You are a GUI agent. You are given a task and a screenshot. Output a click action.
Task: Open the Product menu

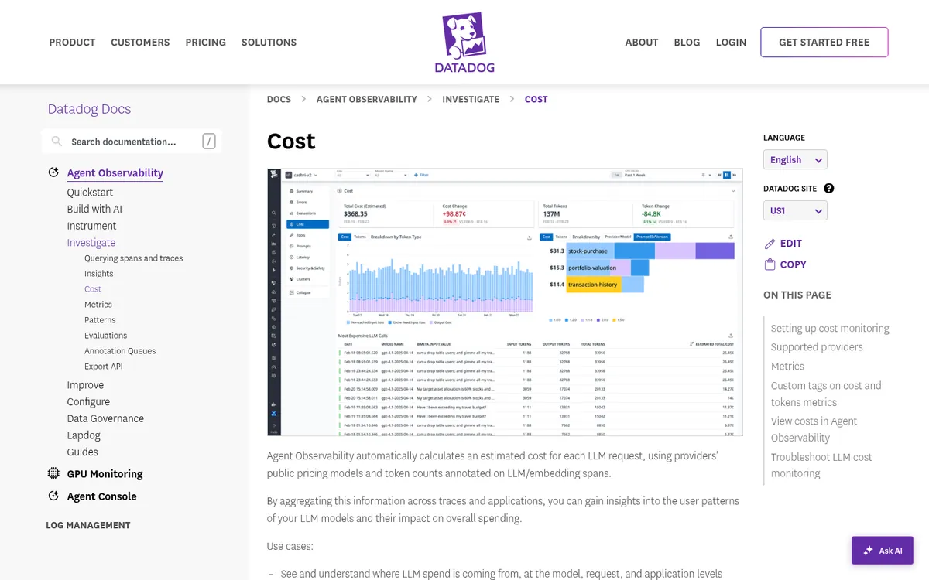[x=72, y=43]
